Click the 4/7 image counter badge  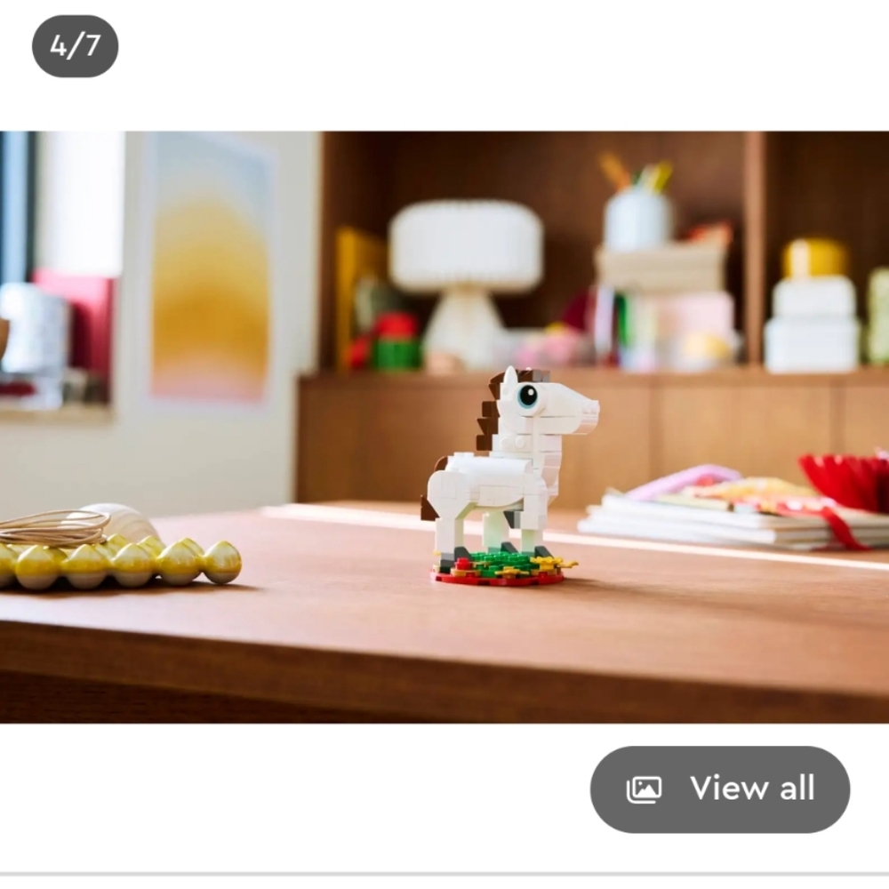tap(75, 46)
